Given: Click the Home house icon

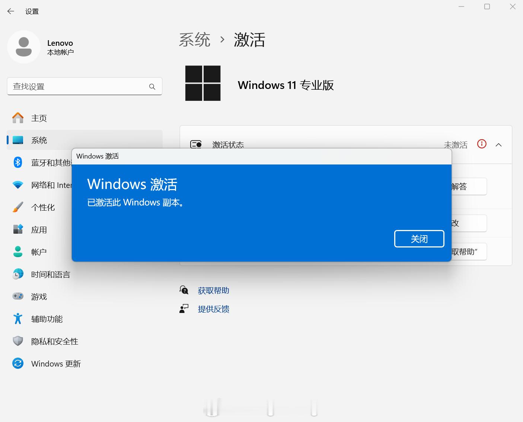Looking at the screenshot, I should click(18, 118).
